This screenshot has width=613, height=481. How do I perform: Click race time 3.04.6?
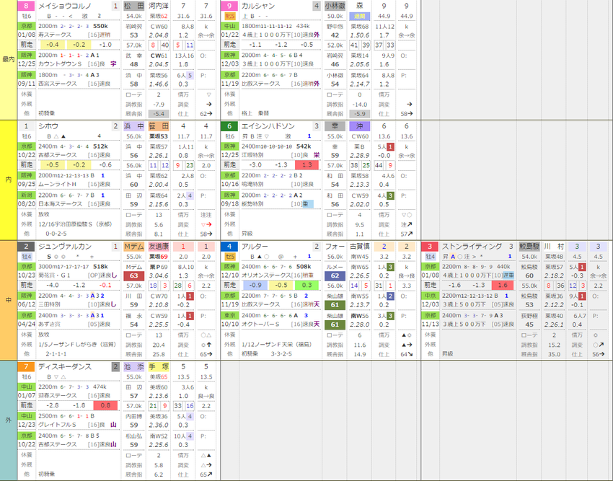[x=159, y=275]
